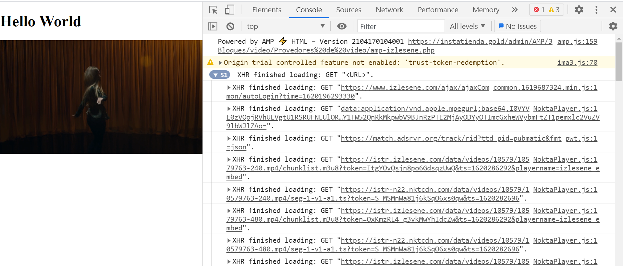
Task: Expand the 480.mp4 seg-1-v1-a1.ts XHR entry
Action: [x=229, y=240]
